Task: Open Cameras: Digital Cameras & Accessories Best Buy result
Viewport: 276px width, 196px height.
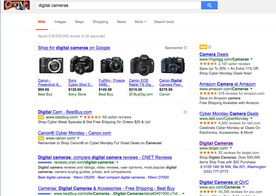Action: 106,189
